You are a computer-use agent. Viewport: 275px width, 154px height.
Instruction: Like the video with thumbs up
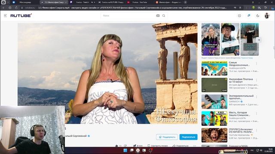click(x=117, y=145)
